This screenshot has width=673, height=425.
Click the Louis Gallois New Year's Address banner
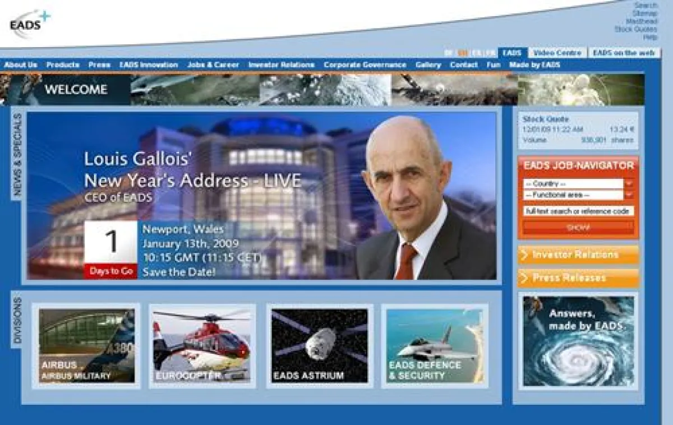click(261, 195)
